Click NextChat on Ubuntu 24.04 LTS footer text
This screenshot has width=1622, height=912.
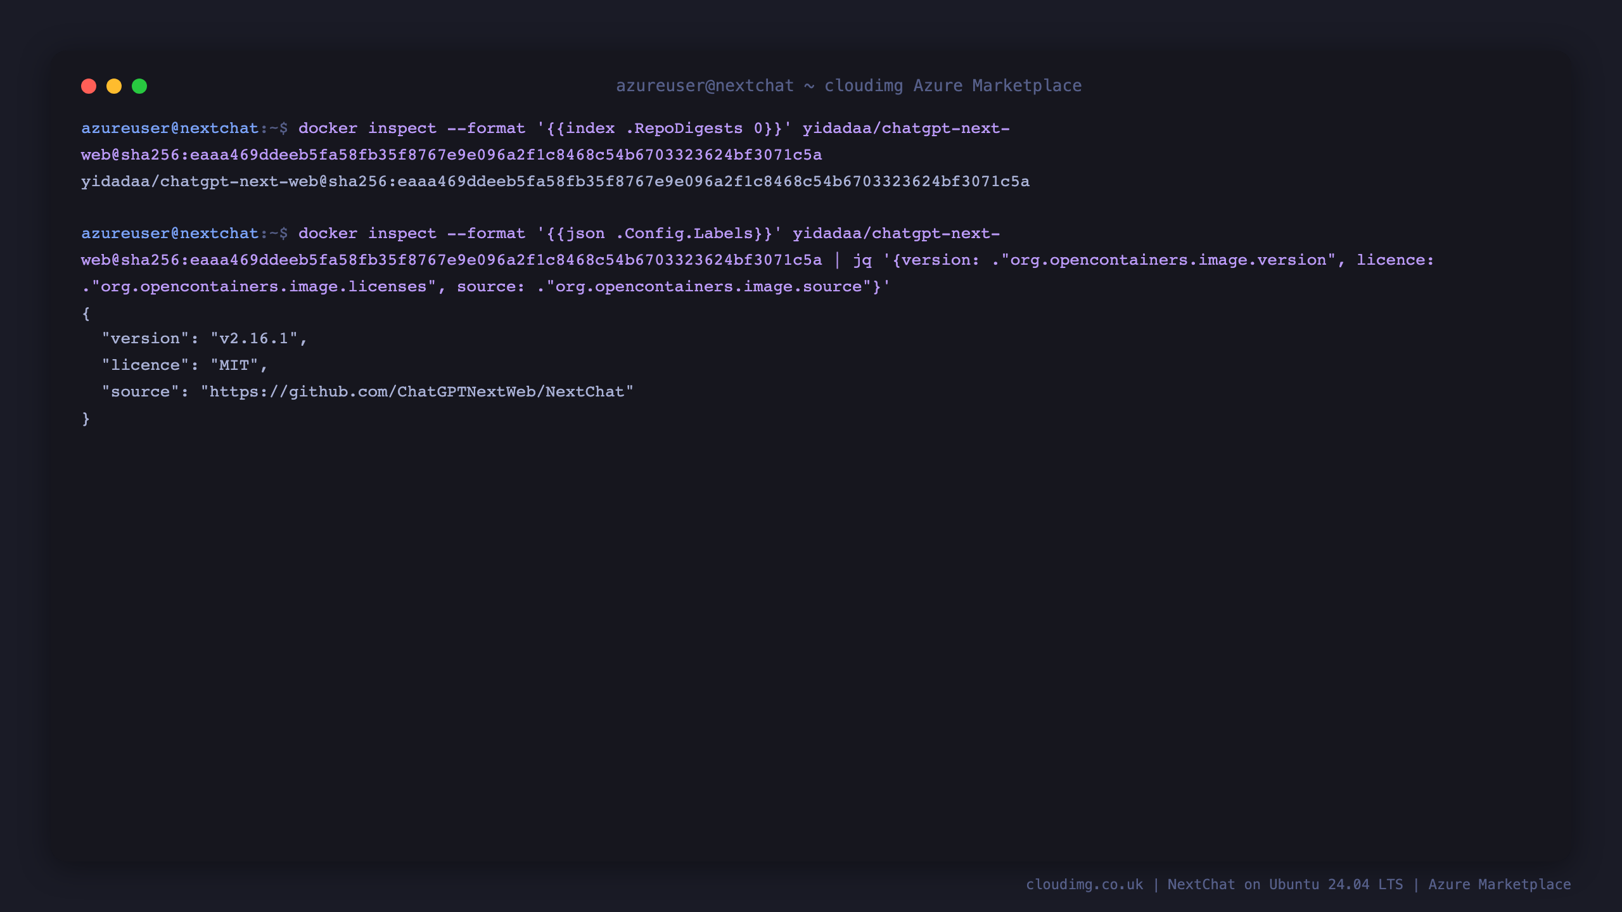1286,884
